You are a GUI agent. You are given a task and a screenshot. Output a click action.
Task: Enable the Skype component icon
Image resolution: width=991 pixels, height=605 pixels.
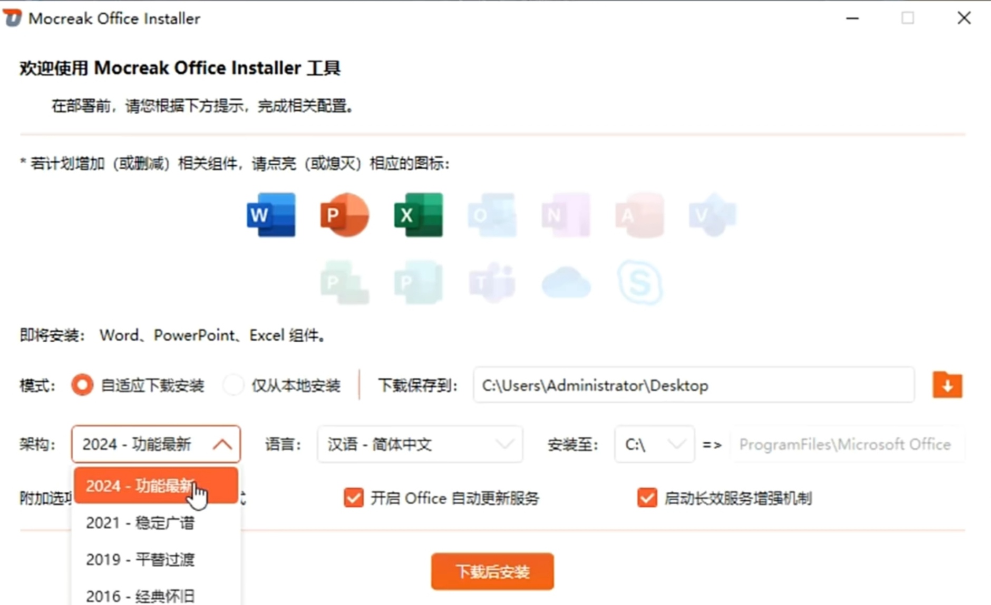639,282
